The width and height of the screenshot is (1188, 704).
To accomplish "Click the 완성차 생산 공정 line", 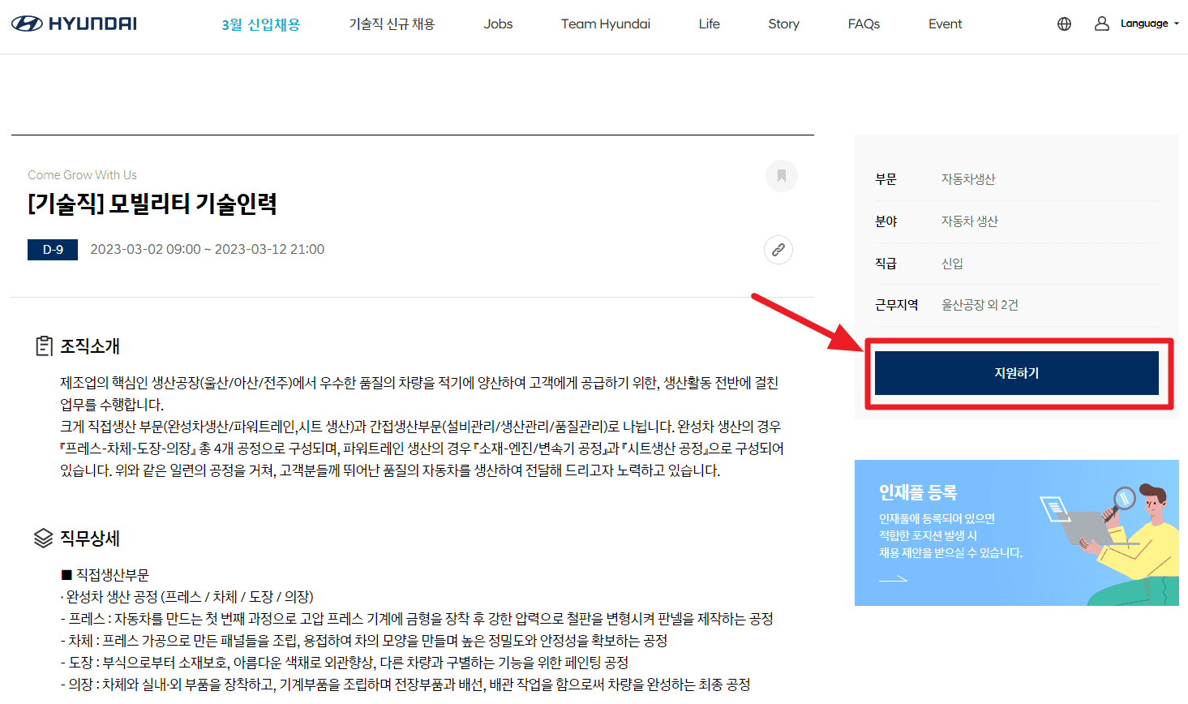I will 187,597.
